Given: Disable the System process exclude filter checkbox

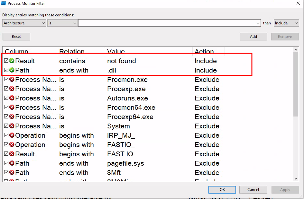Looking at the screenshot, I should (6, 126).
